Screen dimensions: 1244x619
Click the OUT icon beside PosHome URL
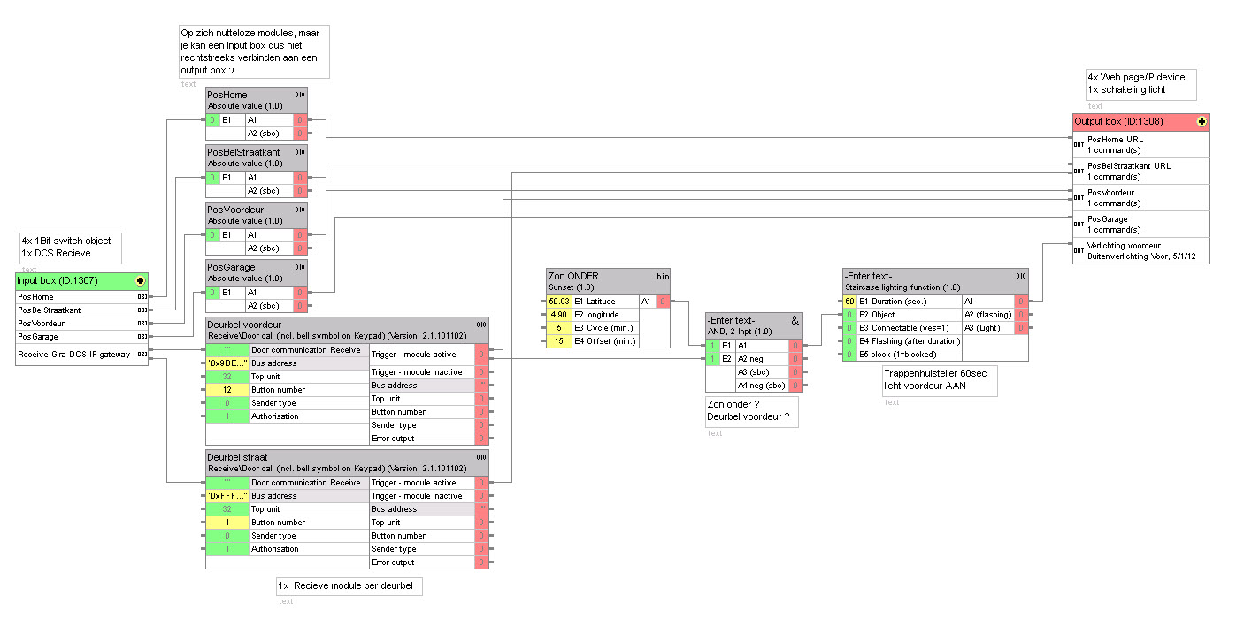[x=1079, y=144]
